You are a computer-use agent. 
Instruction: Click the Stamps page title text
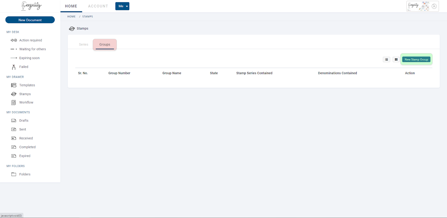(82, 28)
